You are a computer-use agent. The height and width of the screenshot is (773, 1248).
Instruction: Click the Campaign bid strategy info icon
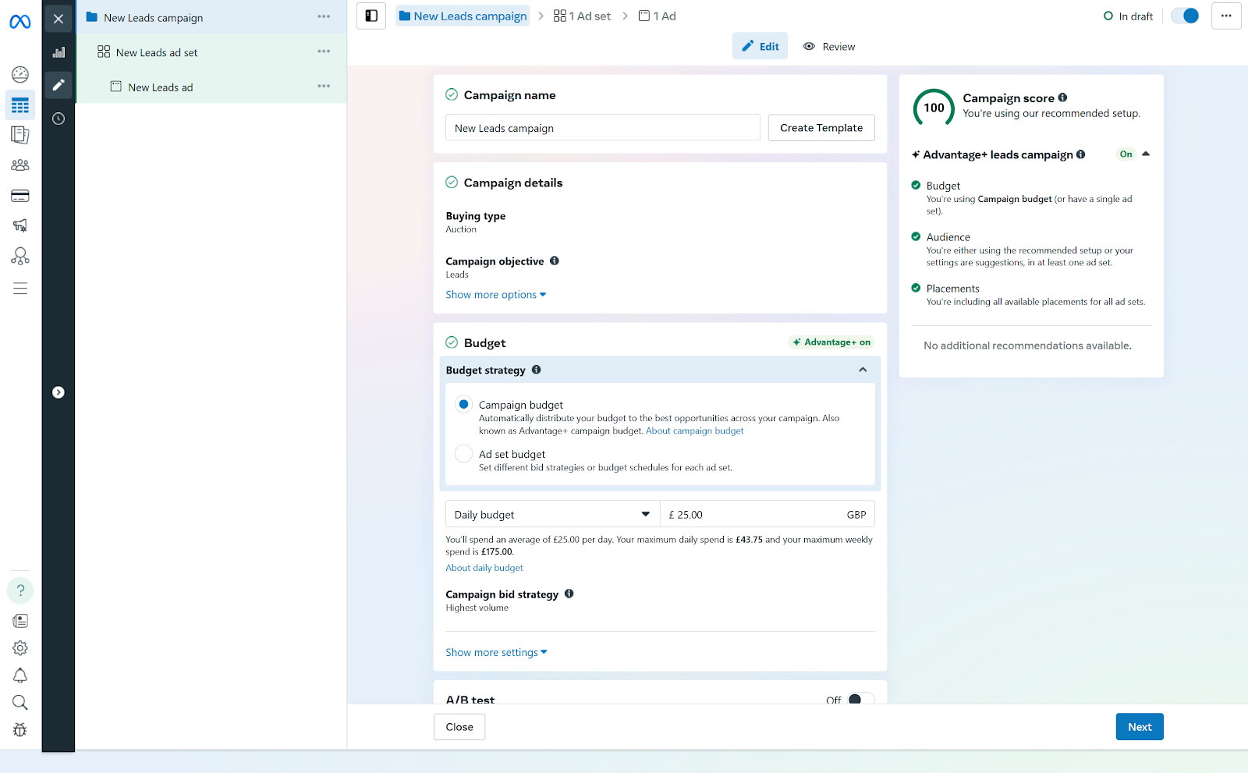[x=569, y=594]
